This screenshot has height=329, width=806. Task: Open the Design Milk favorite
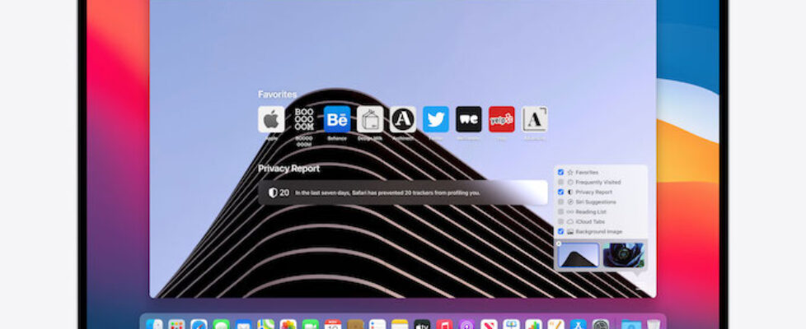(370, 119)
